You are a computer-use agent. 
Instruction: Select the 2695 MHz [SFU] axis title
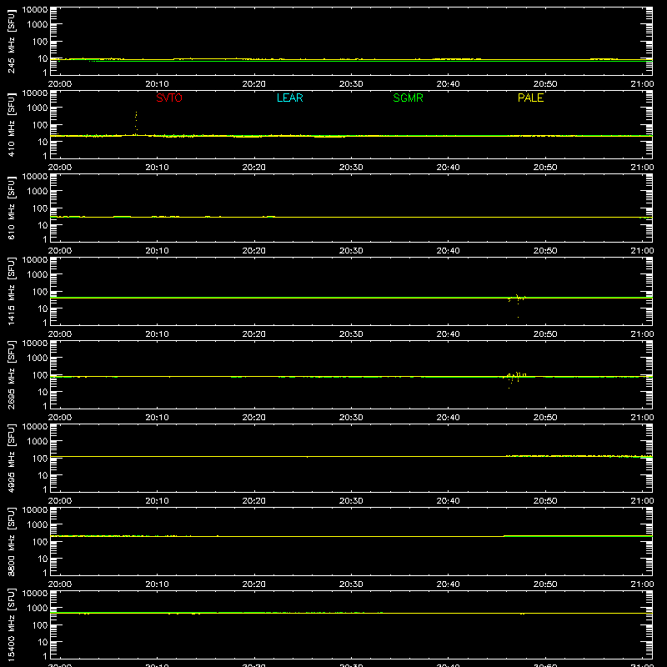pos(11,374)
